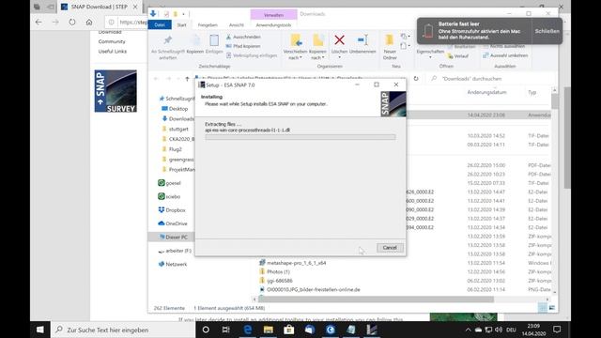
Task: Open the Windows Start menu
Action: pos(39,330)
